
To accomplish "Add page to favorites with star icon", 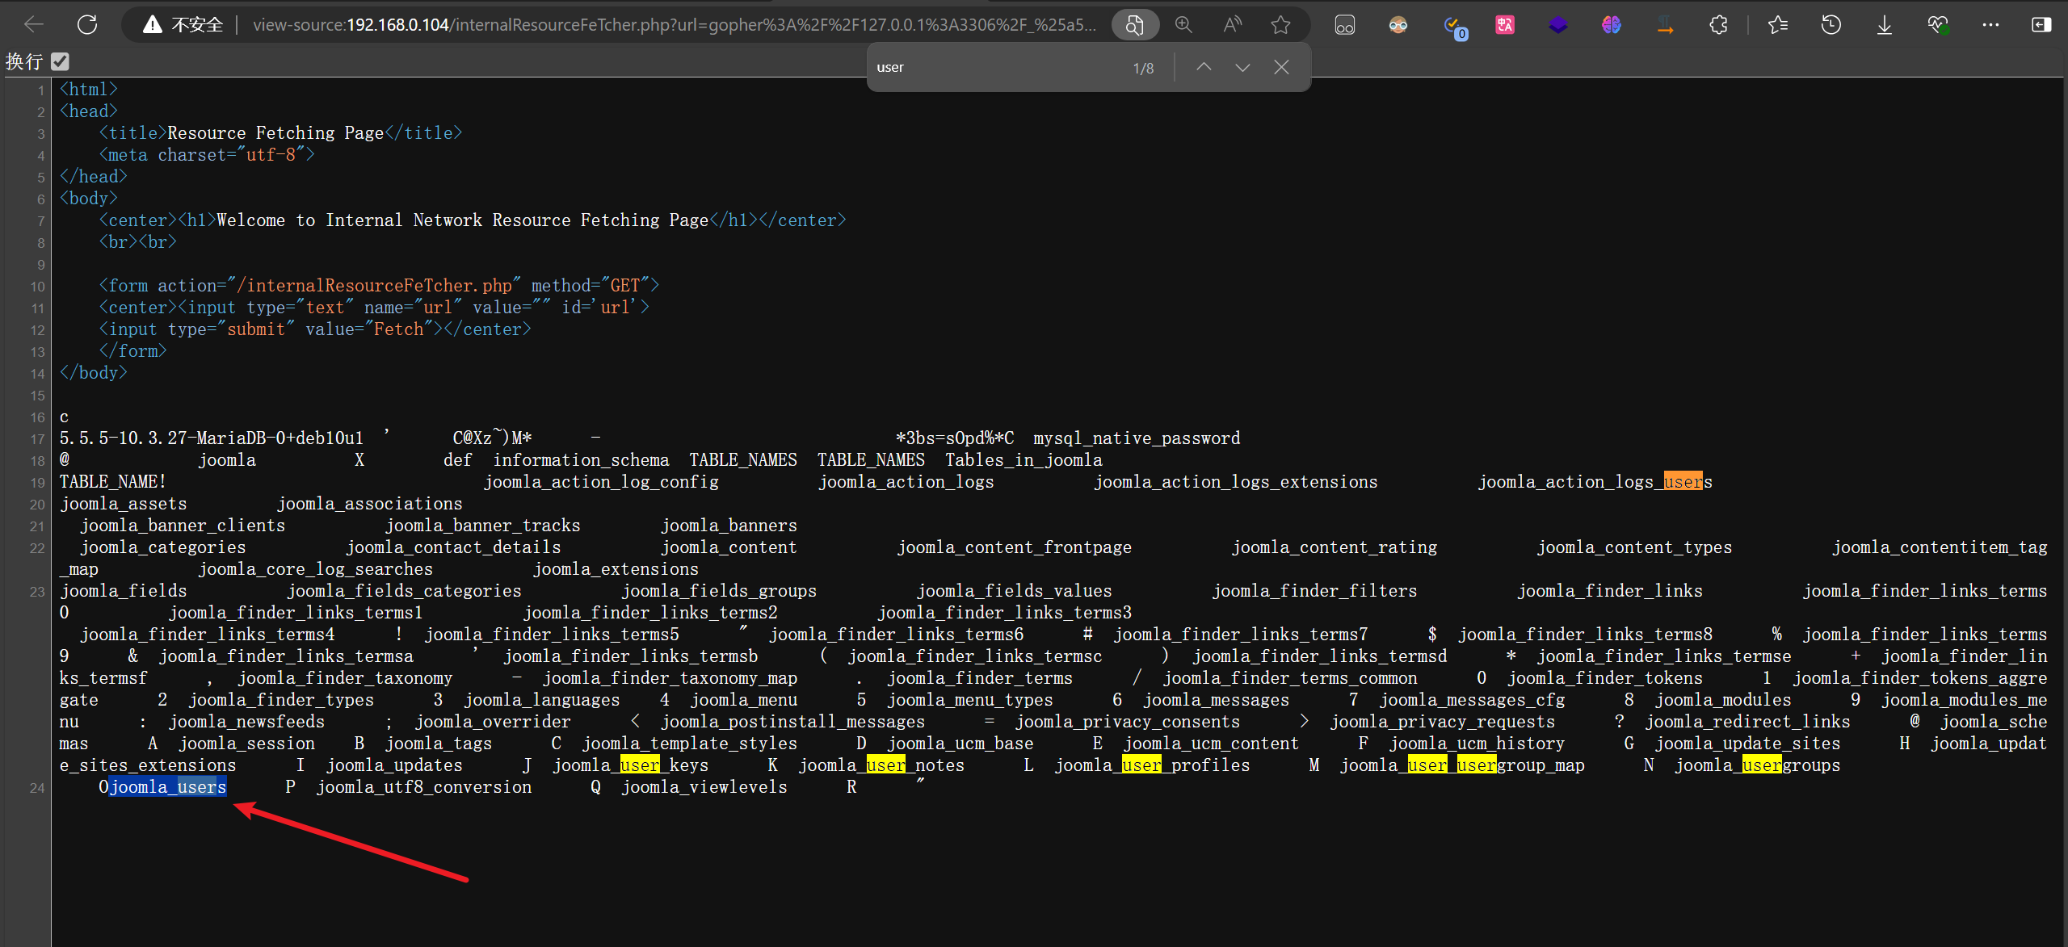I will (x=1280, y=25).
